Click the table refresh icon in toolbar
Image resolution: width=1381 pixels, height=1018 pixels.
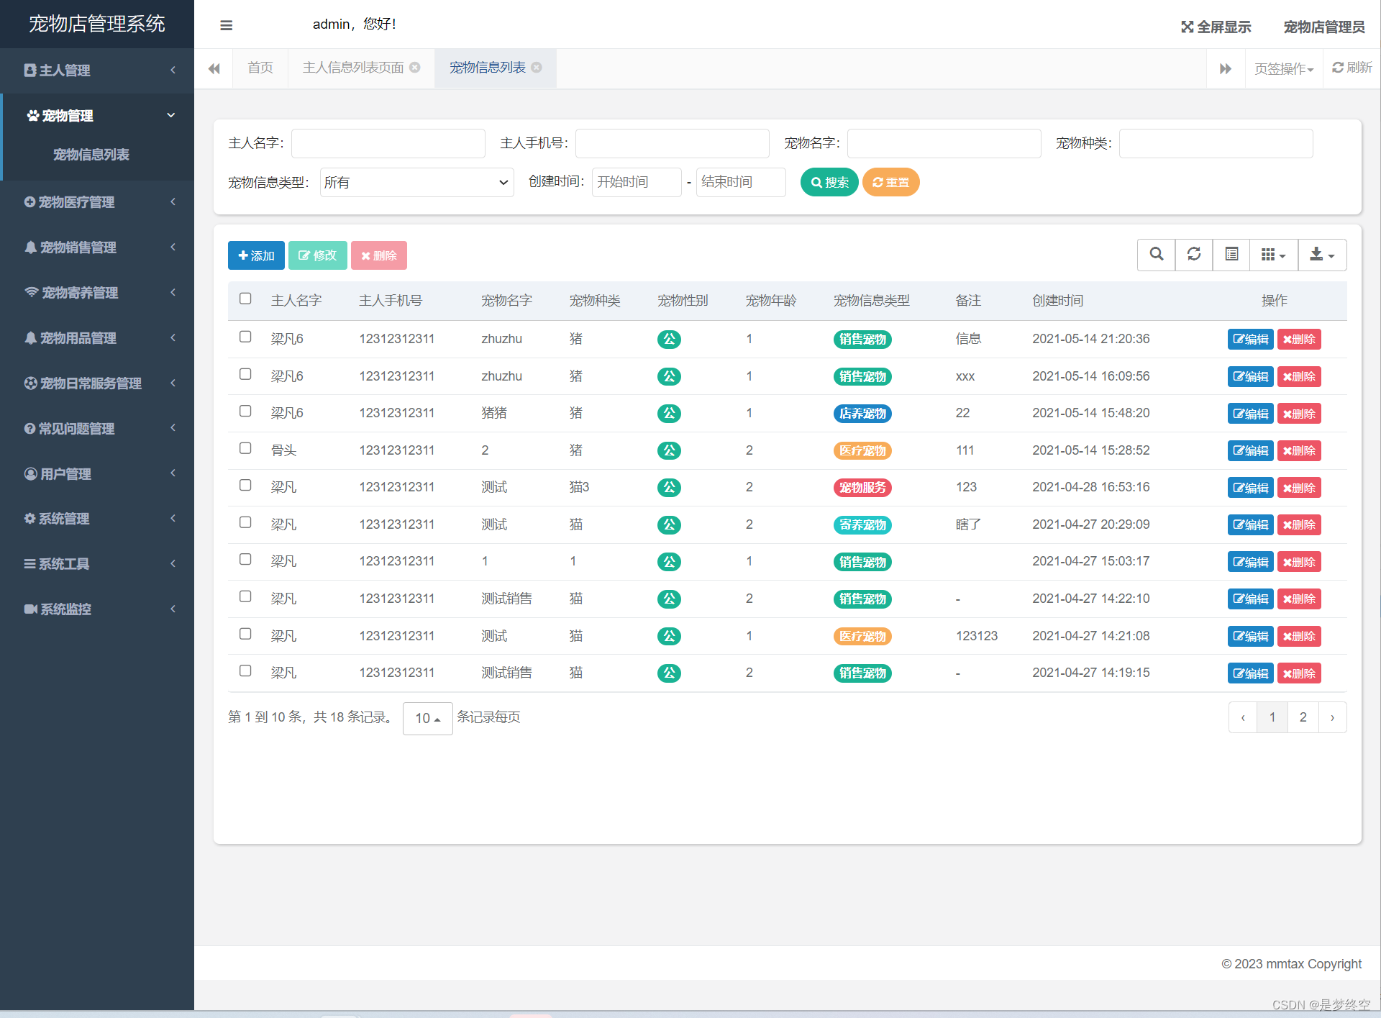point(1194,255)
